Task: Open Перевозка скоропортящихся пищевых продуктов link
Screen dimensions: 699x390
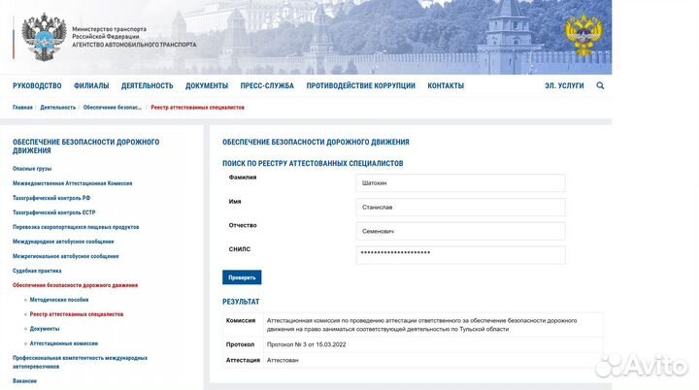Action: click(76, 227)
